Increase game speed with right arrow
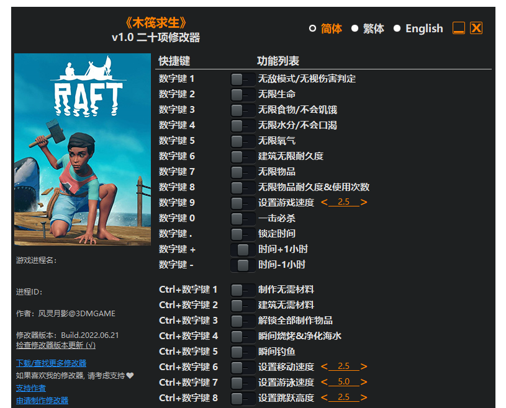The width and height of the screenshot is (506, 408). tap(364, 202)
